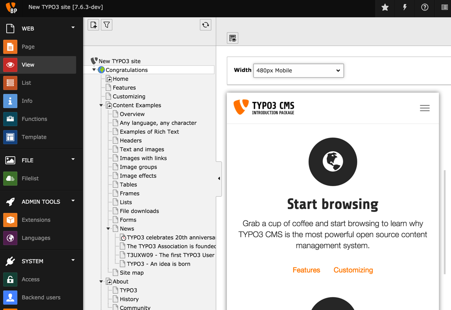Viewport: 451px width, 310px height.
Task: Select the Features page in tree
Action: click(124, 88)
